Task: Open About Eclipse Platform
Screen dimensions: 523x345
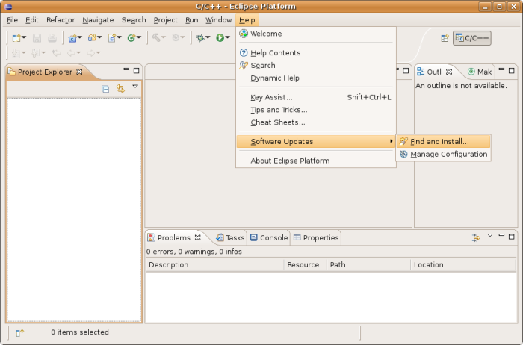Action: coord(290,161)
